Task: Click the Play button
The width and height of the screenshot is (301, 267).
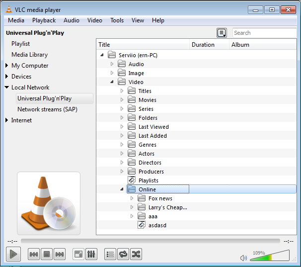Action: click(x=13, y=254)
